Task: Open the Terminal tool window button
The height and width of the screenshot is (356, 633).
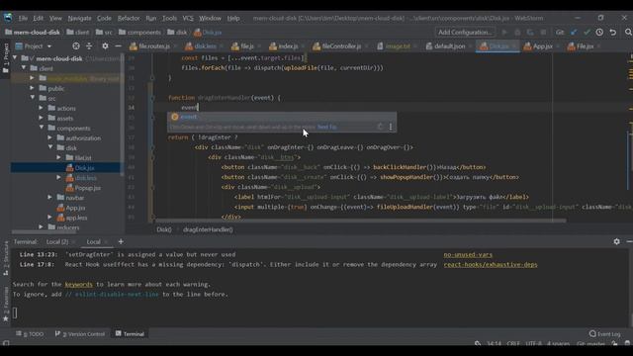Action: (130, 334)
